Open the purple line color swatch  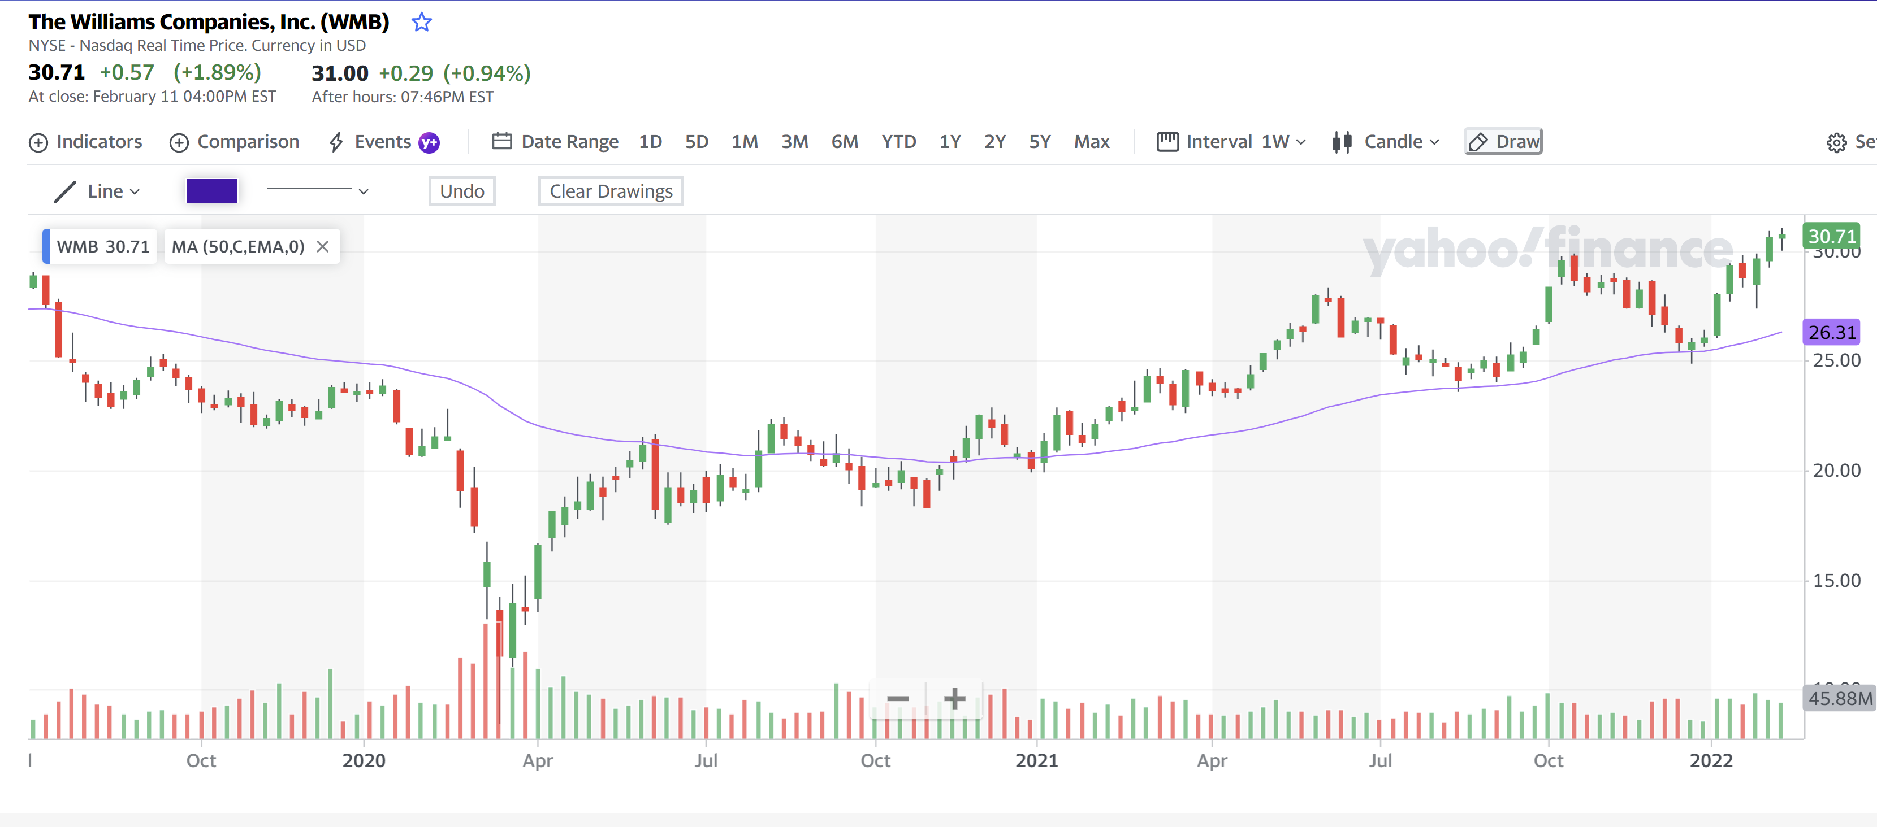[212, 191]
